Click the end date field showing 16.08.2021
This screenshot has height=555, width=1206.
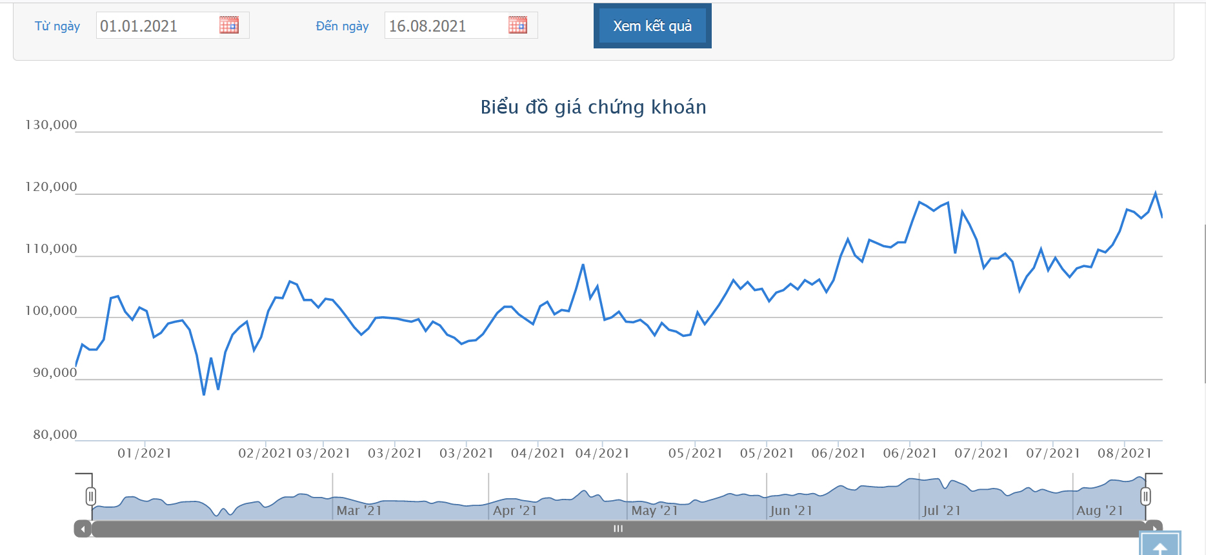point(461,26)
